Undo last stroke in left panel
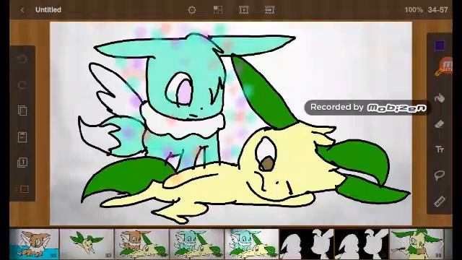The width and height of the screenshot is (462, 260). pyautogui.click(x=22, y=58)
